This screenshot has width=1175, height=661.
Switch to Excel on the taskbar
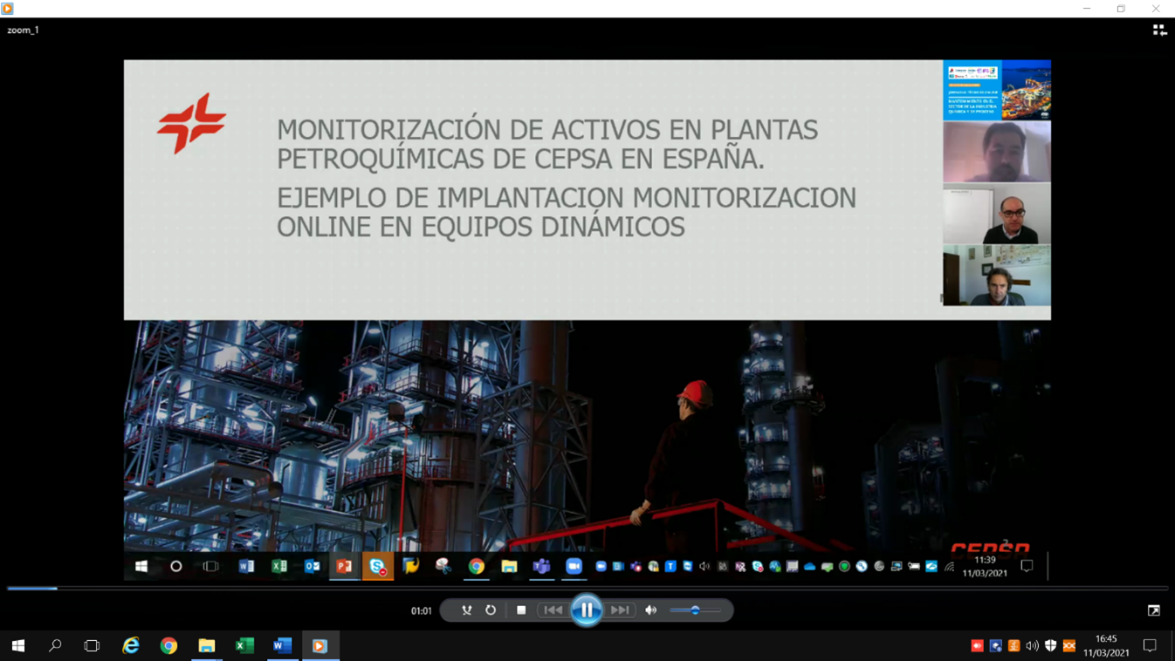click(244, 646)
